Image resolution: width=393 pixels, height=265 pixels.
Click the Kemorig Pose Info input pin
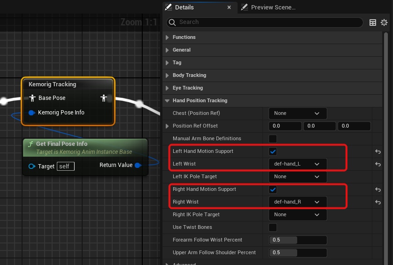pos(32,113)
